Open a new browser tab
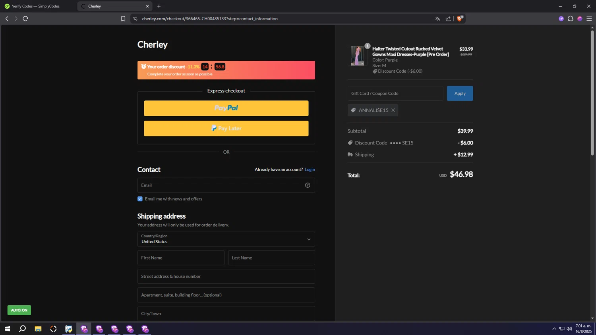Image resolution: width=596 pixels, height=335 pixels. tap(159, 6)
